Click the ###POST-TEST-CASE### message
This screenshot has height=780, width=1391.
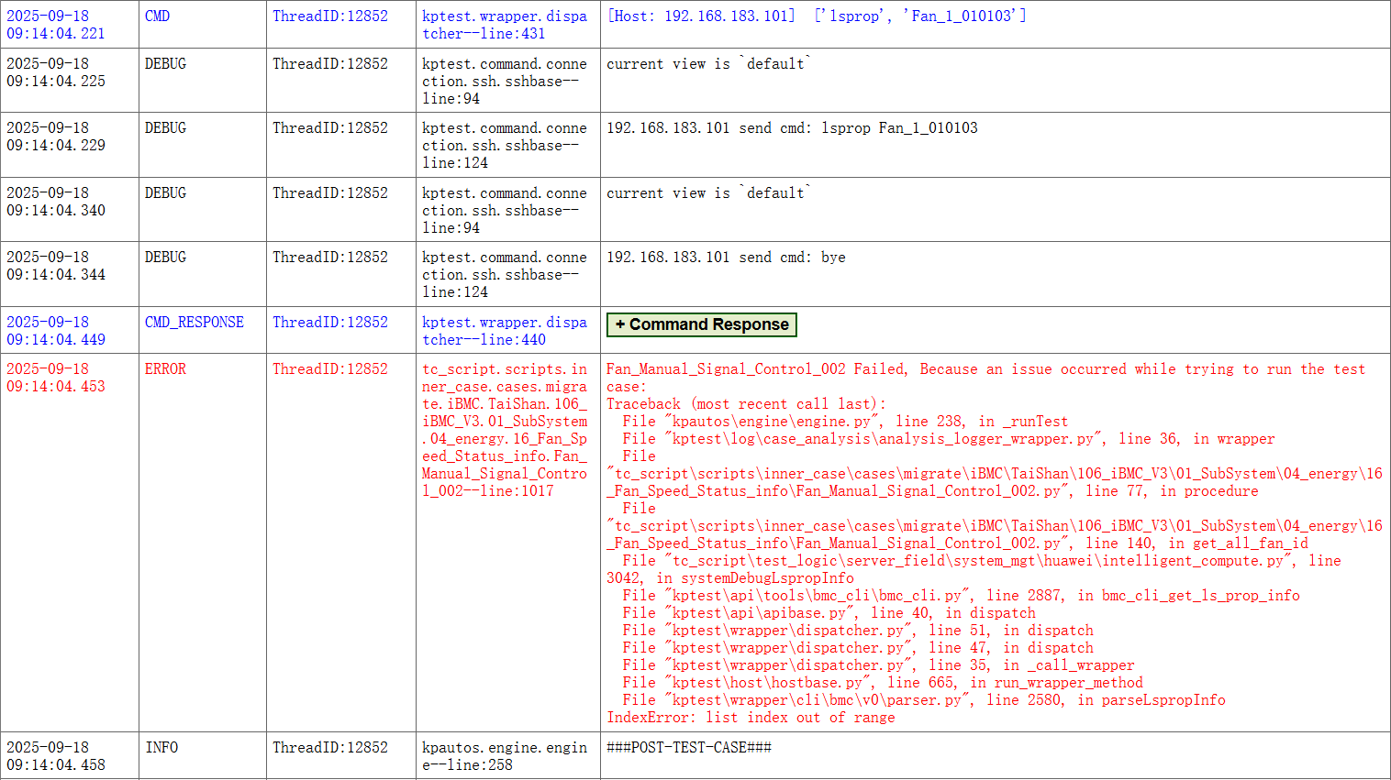(x=688, y=748)
